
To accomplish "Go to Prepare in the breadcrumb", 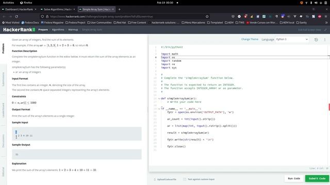I will point(43,30).
